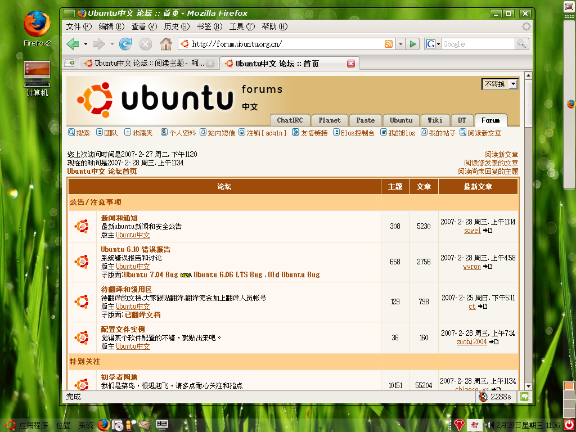Click the search magnifier button

521,44
